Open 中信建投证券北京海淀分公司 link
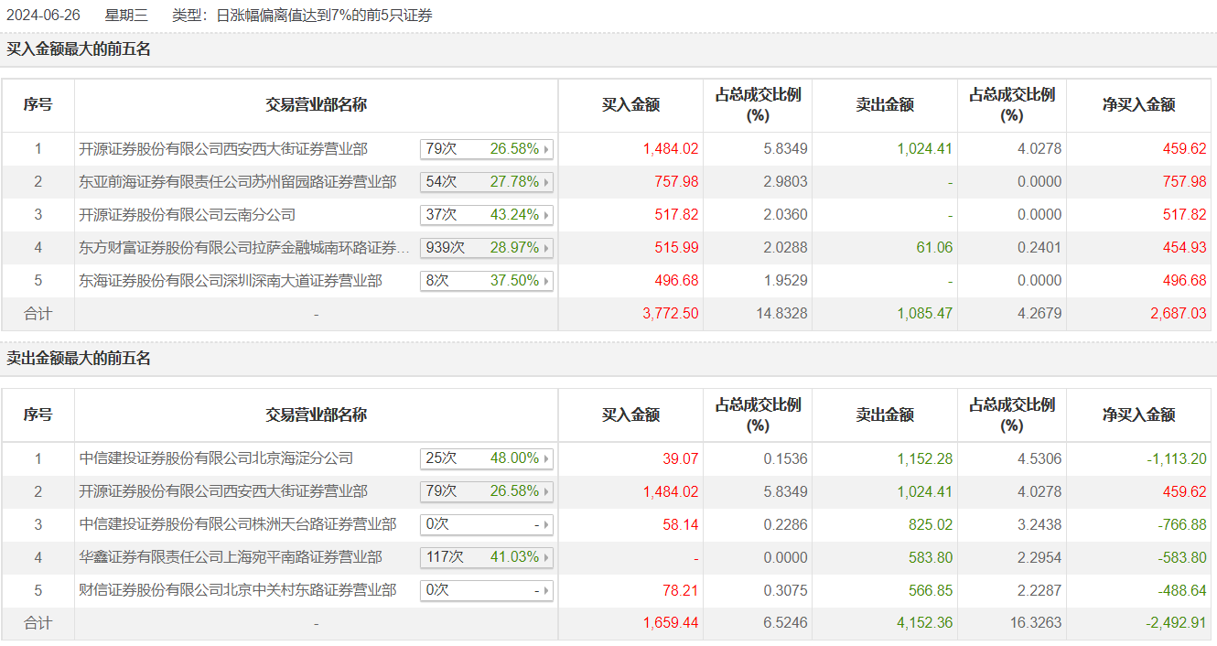The image size is (1217, 646). coord(216,458)
